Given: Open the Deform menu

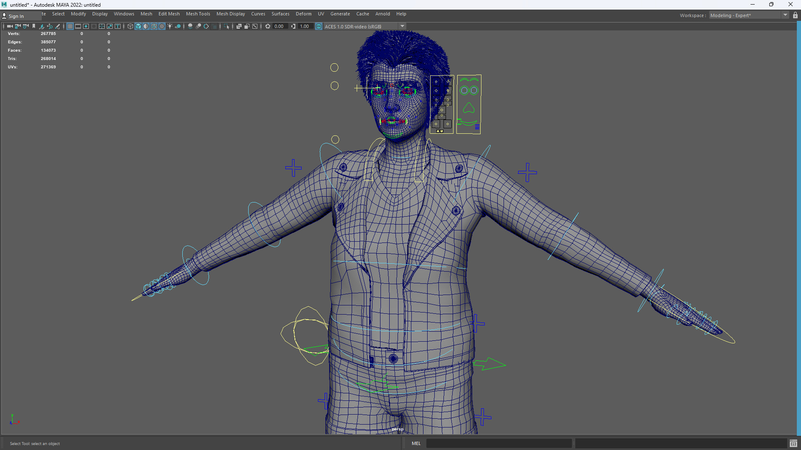Looking at the screenshot, I should pos(303,14).
